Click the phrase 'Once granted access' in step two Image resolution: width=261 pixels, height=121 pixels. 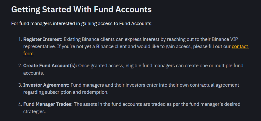pyautogui.click(x=101, y=66)
